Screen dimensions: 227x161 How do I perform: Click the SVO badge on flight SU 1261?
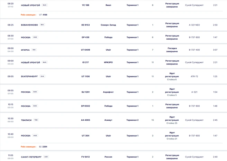tap(35, 92)
